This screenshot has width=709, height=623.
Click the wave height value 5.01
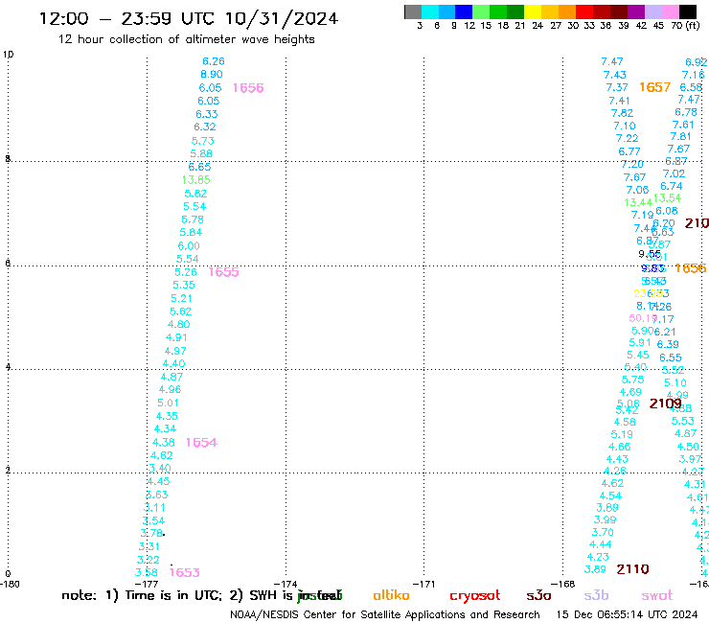pos(168,404)
